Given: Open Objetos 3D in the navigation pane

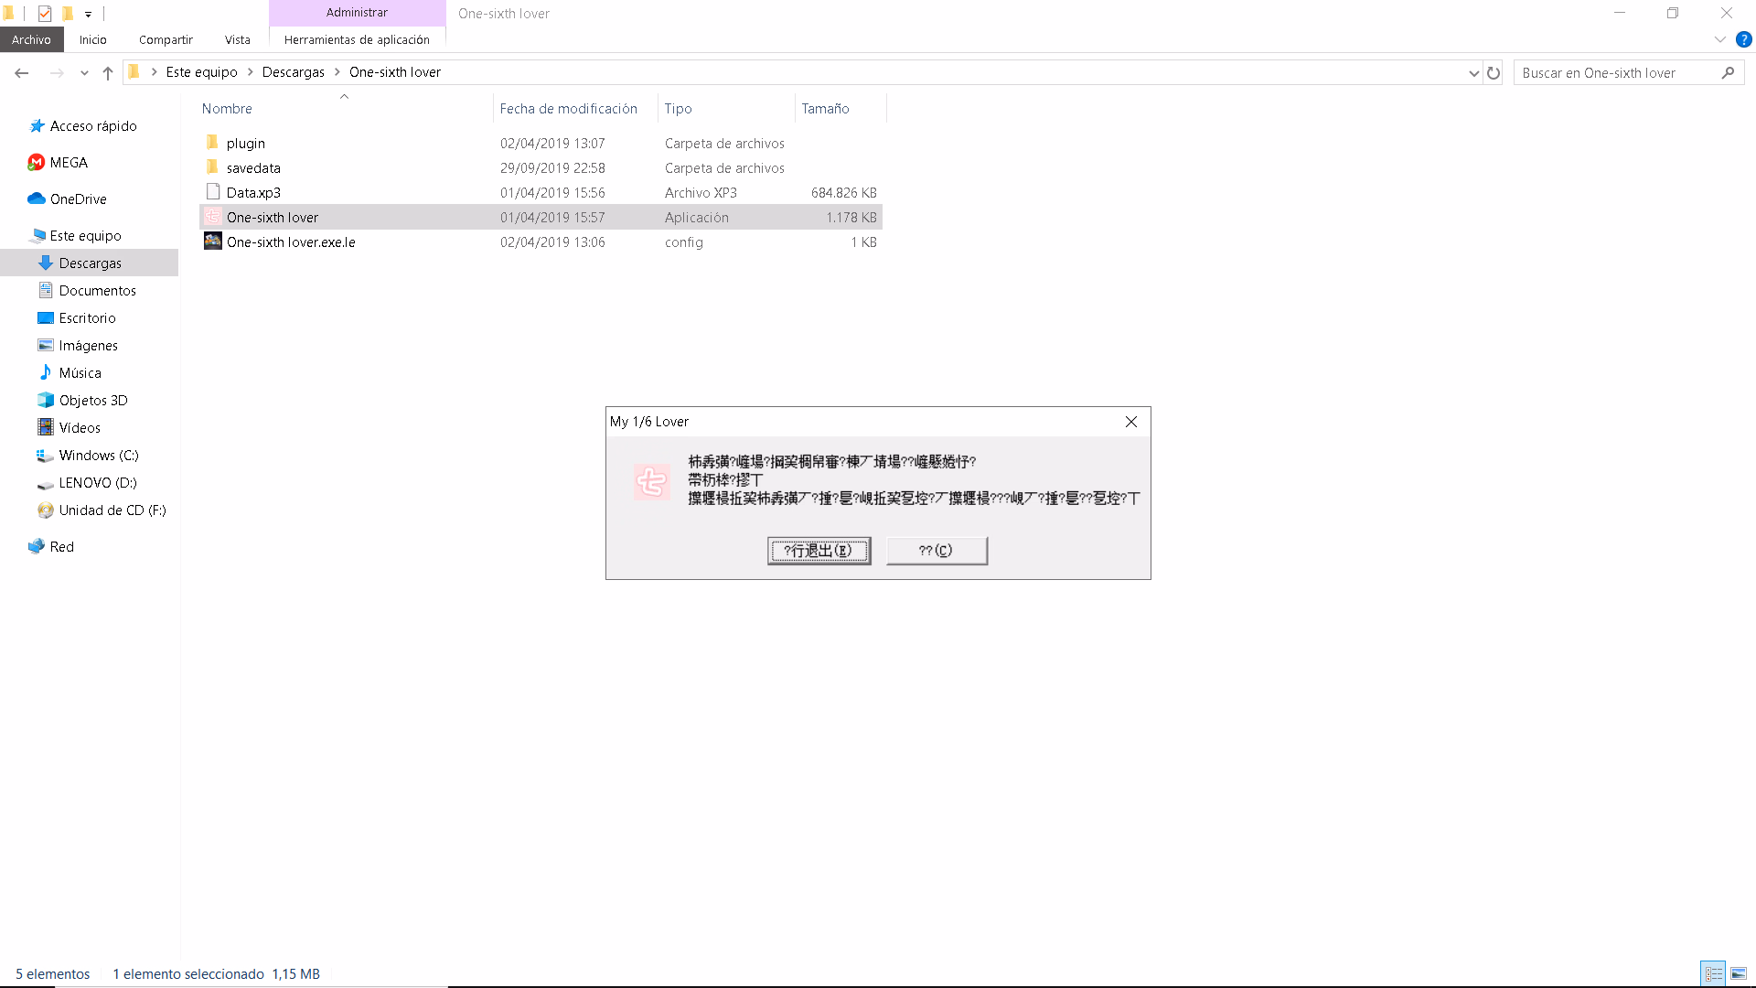Looking at the screenshot, I should 92,401.
